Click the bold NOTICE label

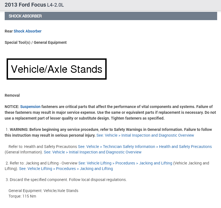(12, 107)
